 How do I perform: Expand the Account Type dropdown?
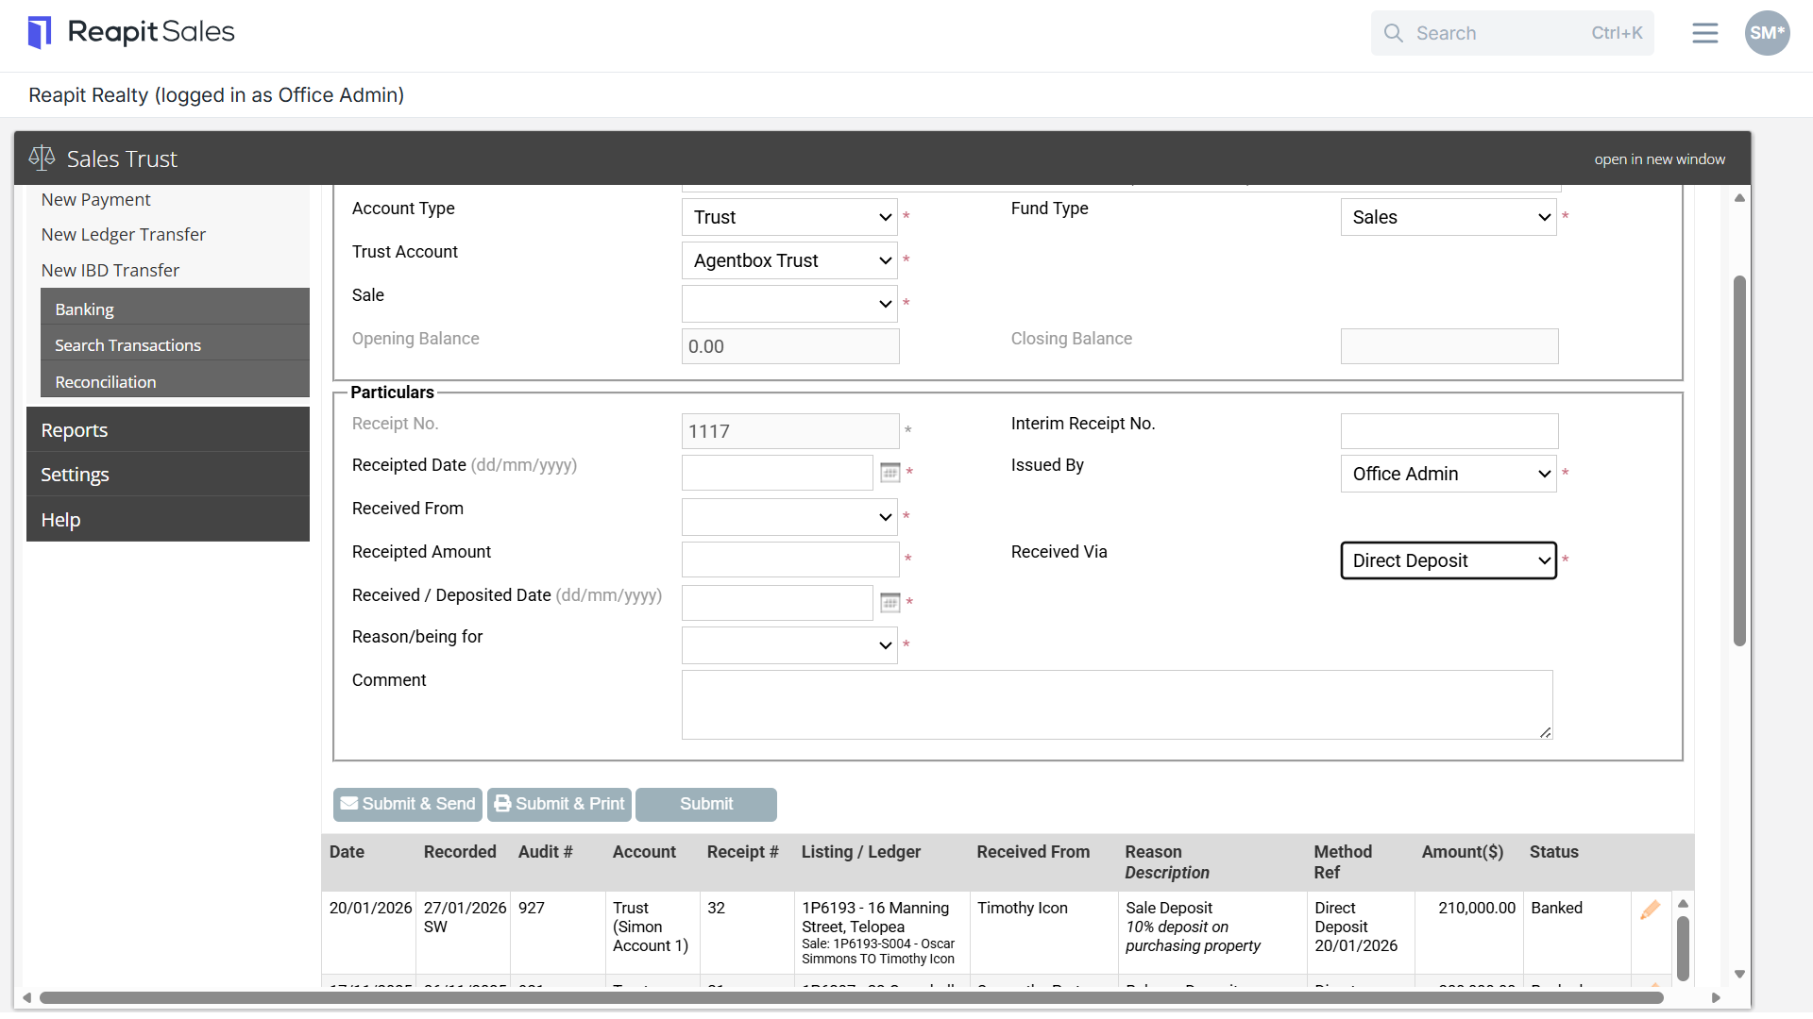click(x=789, y=217)
